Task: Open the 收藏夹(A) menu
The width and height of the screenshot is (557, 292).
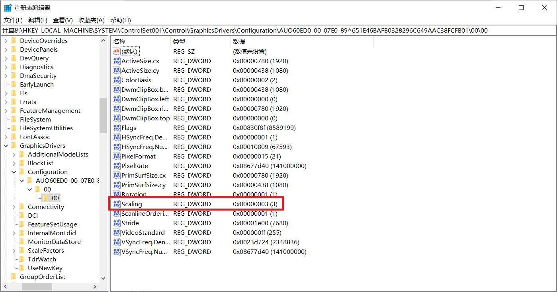Action: (91, 20)
